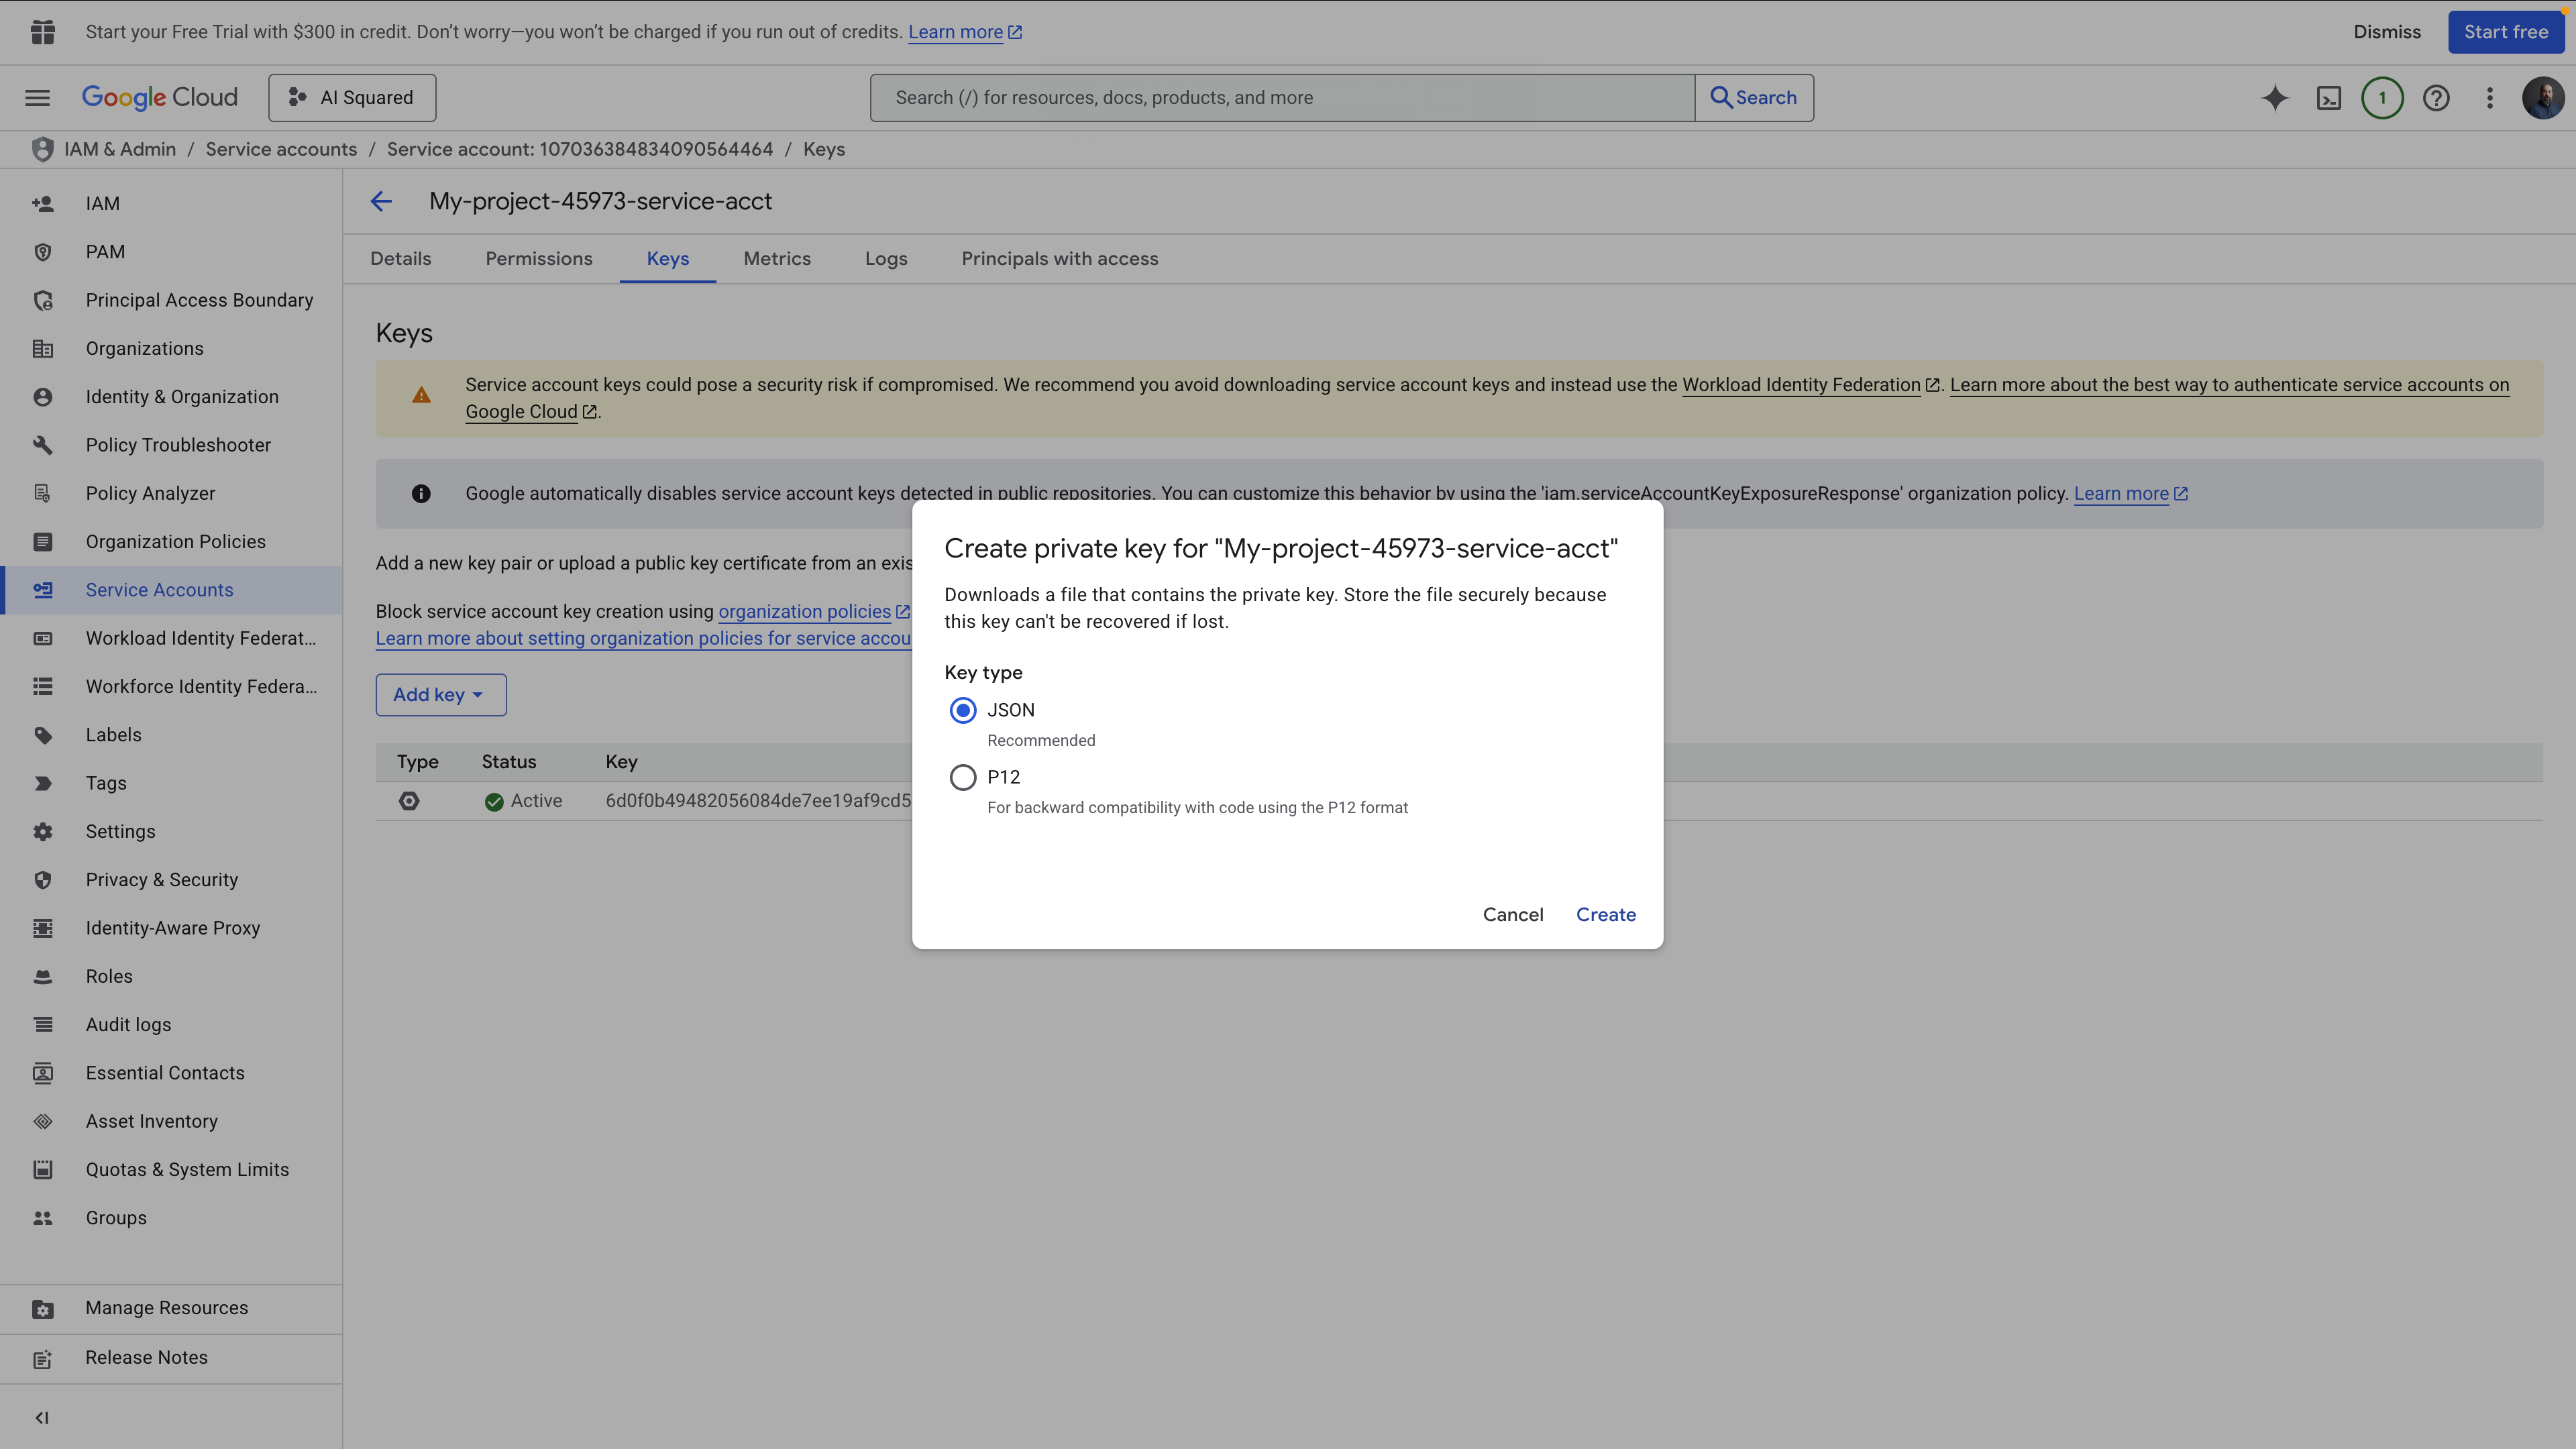Focus the resources search input field

pyautogui.click(x=1283, y=97)
